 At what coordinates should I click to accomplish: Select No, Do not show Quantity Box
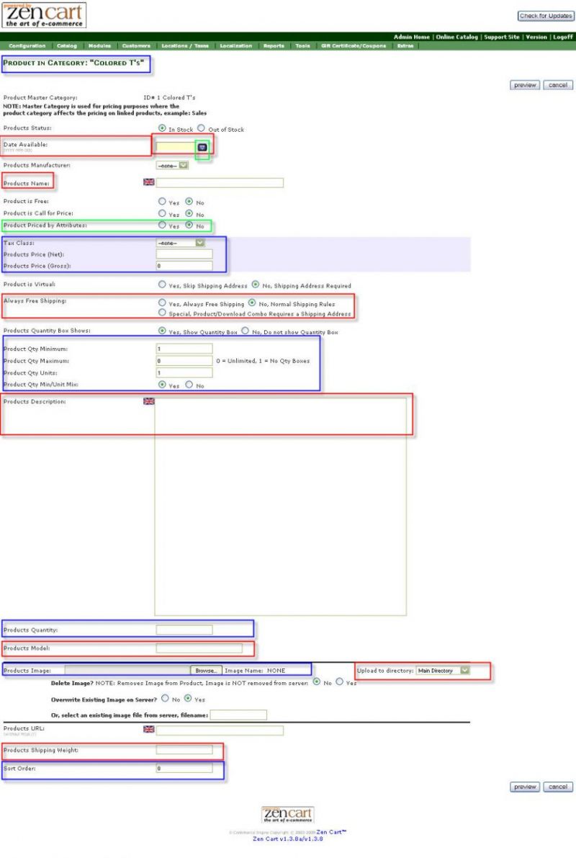pyautogui.click(x=246, y=331)
